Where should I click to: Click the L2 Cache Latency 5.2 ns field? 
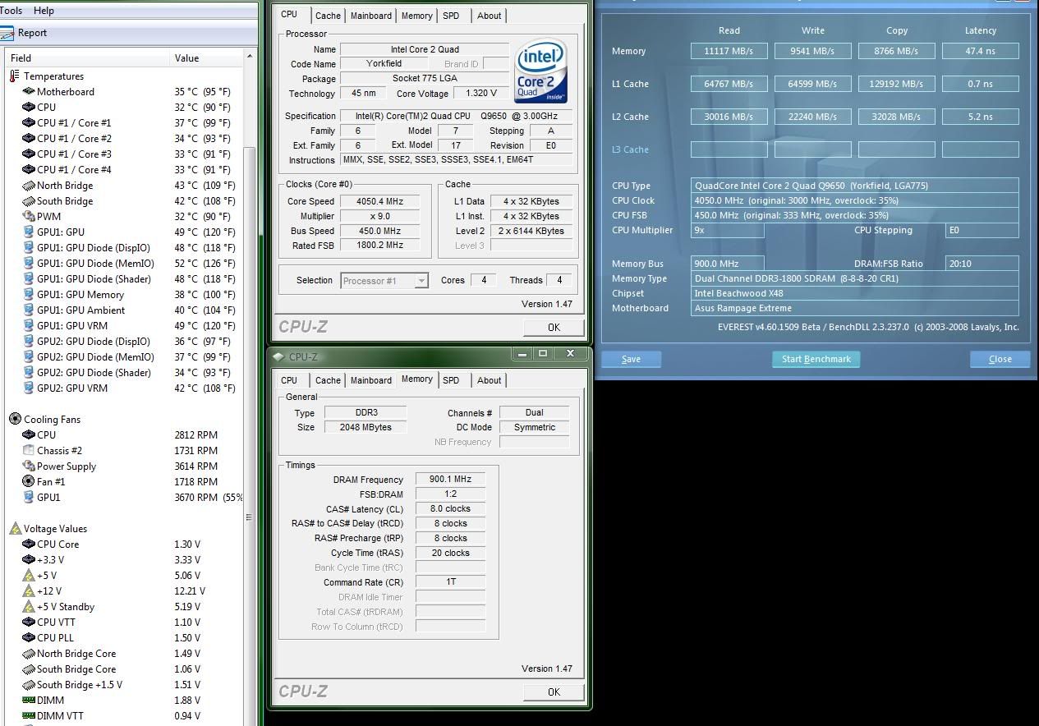coord(981,117)
